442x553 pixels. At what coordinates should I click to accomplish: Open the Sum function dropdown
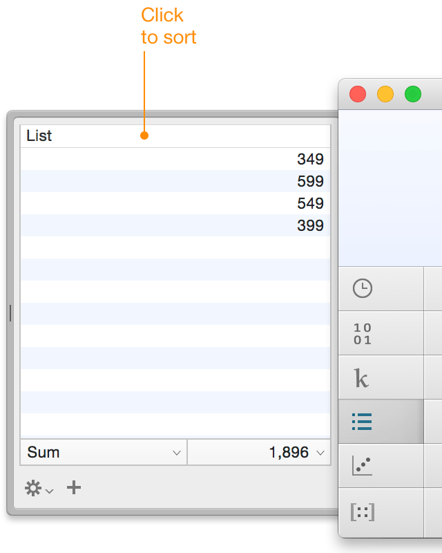point(104,452)
